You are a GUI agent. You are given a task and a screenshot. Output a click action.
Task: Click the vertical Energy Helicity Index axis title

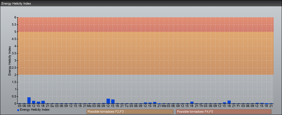tap(10, 61)
